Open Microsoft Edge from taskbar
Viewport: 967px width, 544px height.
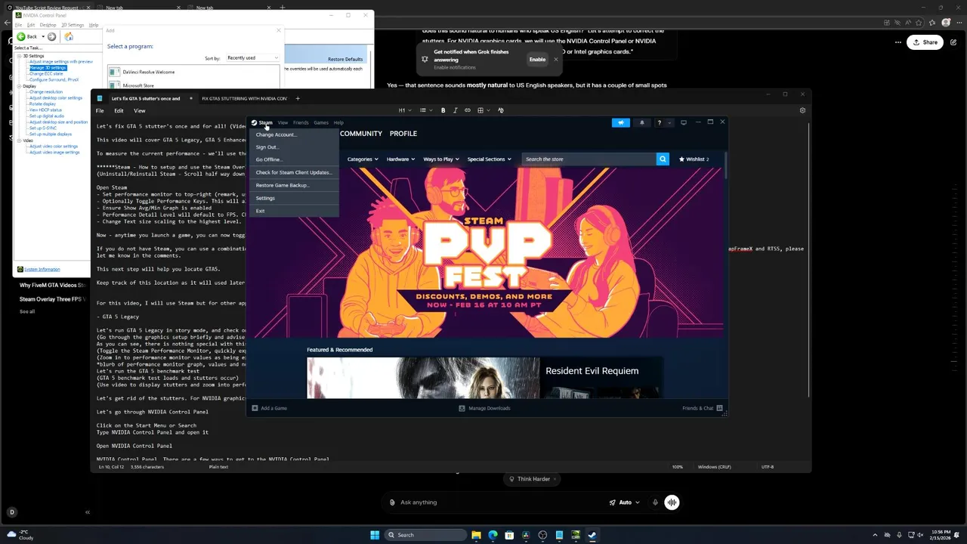(x=493, y=535)
